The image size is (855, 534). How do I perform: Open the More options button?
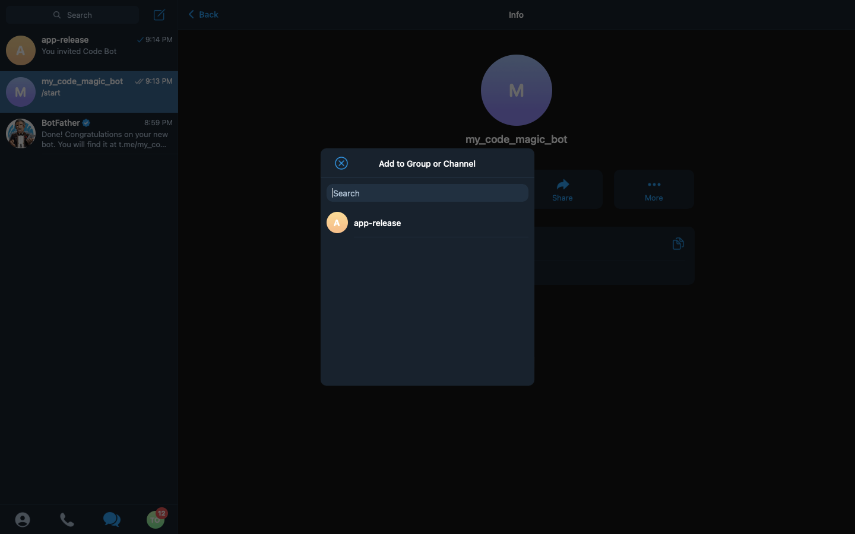click(x=654, y=189)
